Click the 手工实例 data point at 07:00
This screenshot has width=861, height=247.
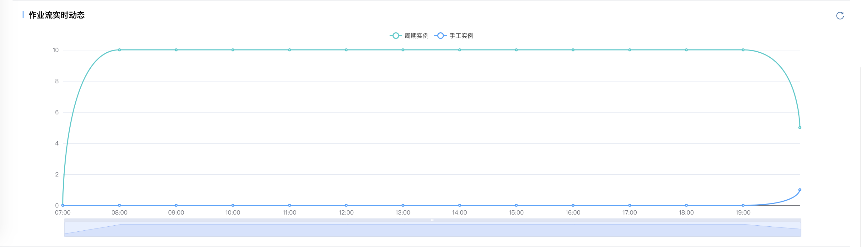click(x=63, y=205)
